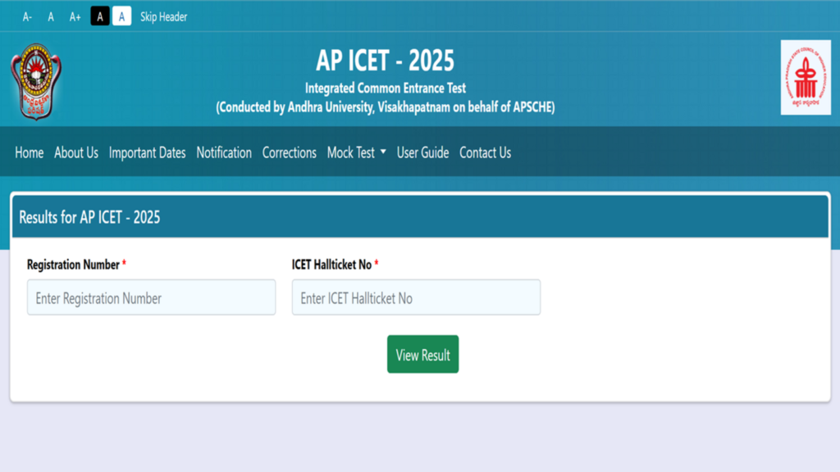840x472 pixels.
Task: Expand the Mock Test dropdown
Action: click(x=356, y=152)
